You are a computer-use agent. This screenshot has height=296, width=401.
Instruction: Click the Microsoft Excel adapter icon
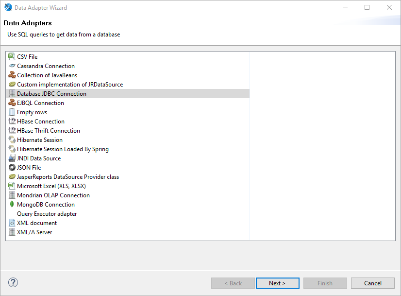pyautogui.click(x=12, y=186)
